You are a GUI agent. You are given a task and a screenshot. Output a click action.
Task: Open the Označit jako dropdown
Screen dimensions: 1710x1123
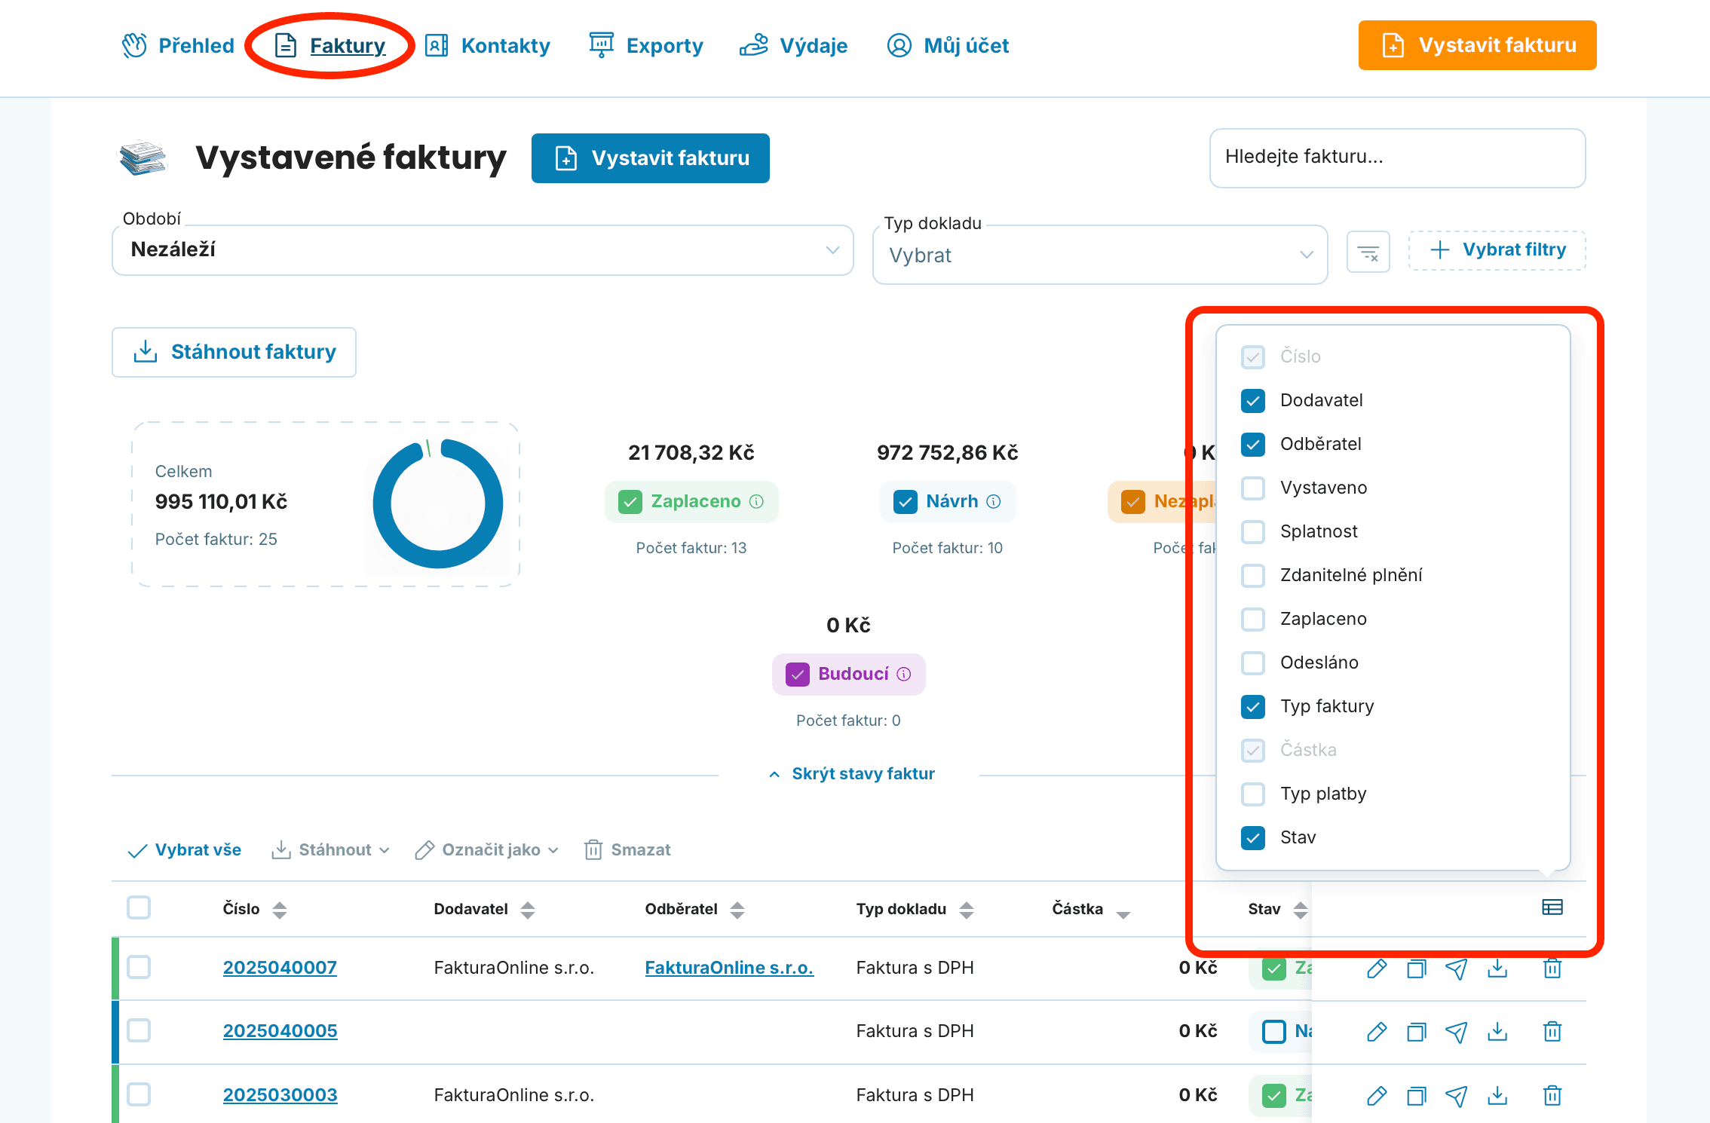(x=487, y=850)
